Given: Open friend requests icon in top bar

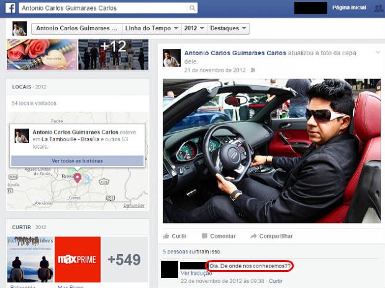Looking at the screenshot, I should coord(378,9).
